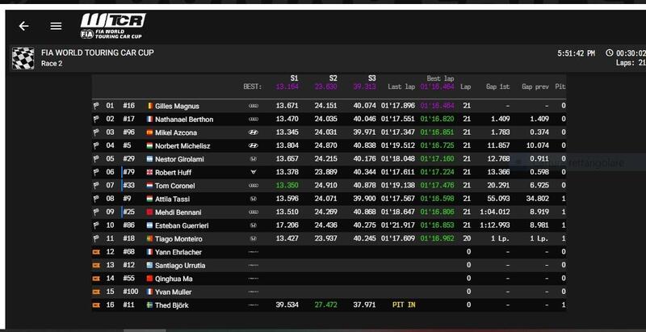Click green S1 time 13.350 of Tom Coronel
Image resolution: width=646 pixels, height=332 pixels.
[x=287, y=185]
